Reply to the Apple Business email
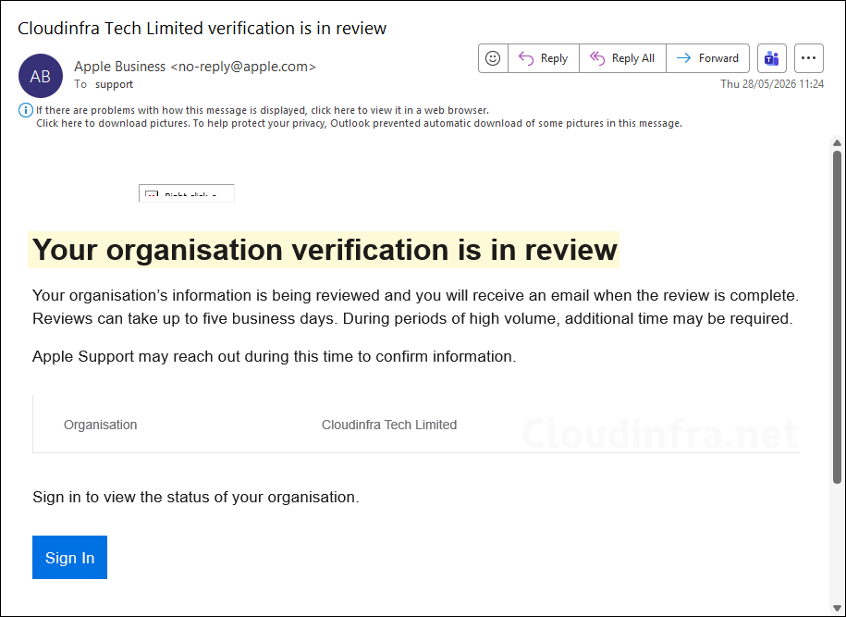Screen dimensions: 846x617 [x=544, y=58]
